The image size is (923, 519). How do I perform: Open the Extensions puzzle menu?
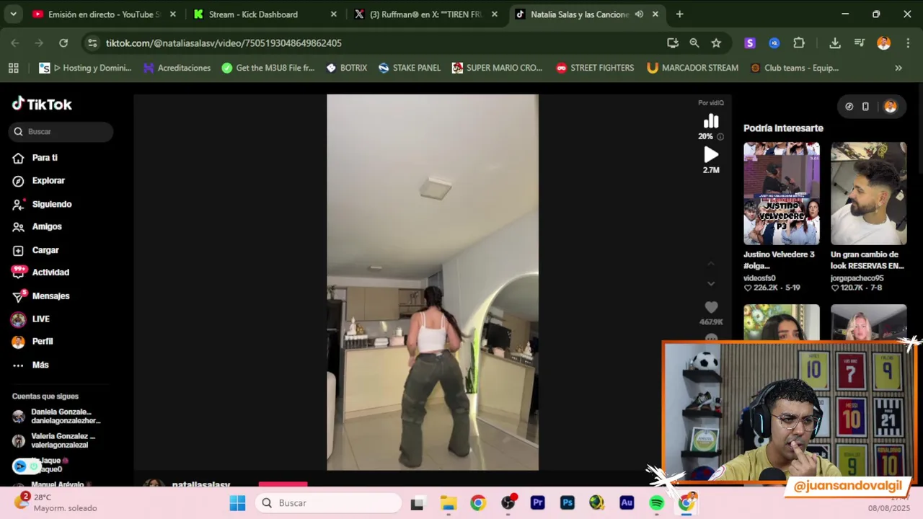pos(799,43)
